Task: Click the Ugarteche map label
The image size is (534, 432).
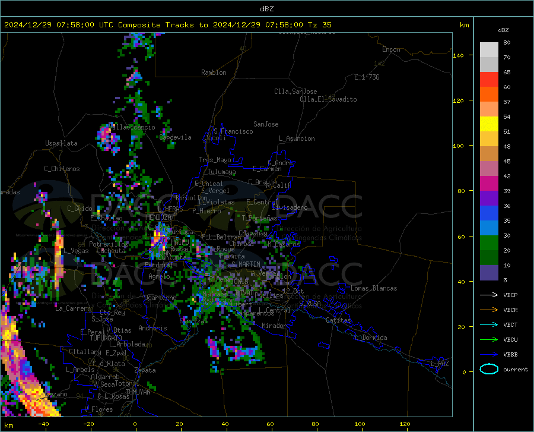Action: pos(160,298)
